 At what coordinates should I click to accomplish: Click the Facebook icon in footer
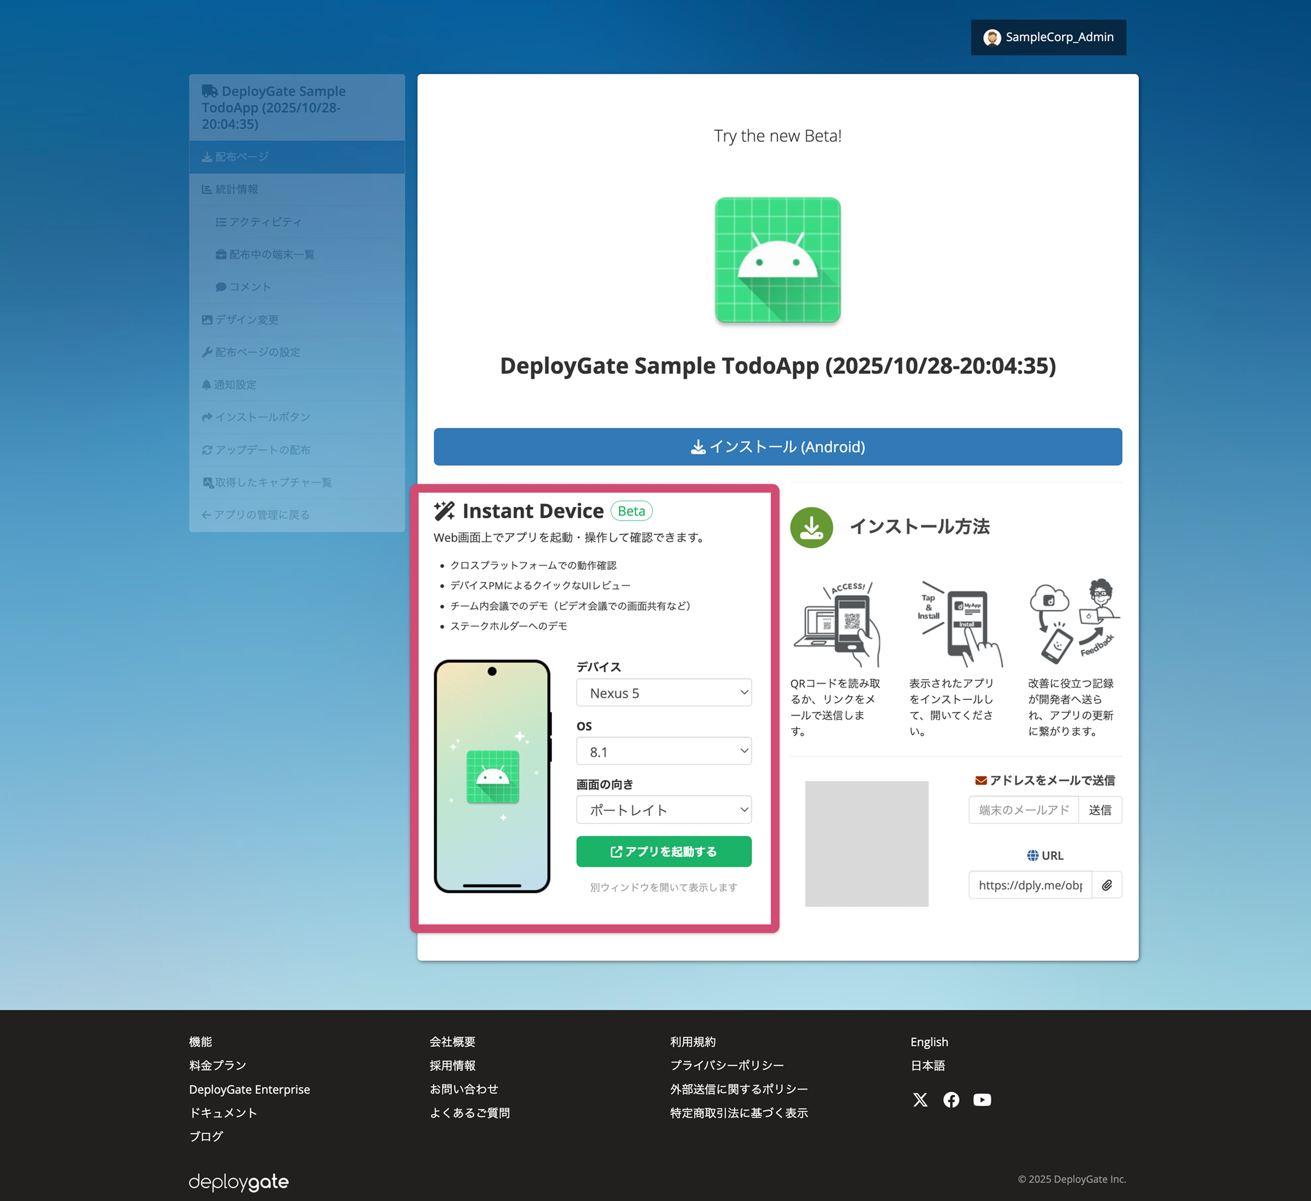[951, 1100]
